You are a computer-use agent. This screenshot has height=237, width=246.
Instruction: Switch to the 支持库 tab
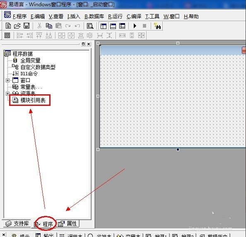(17, 223)
